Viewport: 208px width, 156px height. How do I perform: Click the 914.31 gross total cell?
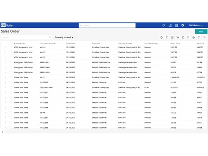(173, 62)
